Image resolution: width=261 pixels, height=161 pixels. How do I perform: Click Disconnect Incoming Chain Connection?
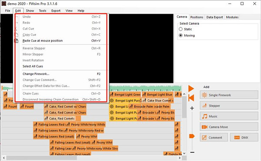[x=61, y=99]
